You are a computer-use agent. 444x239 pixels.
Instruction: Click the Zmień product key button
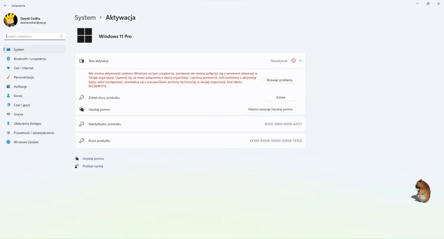tap(281, 97)
